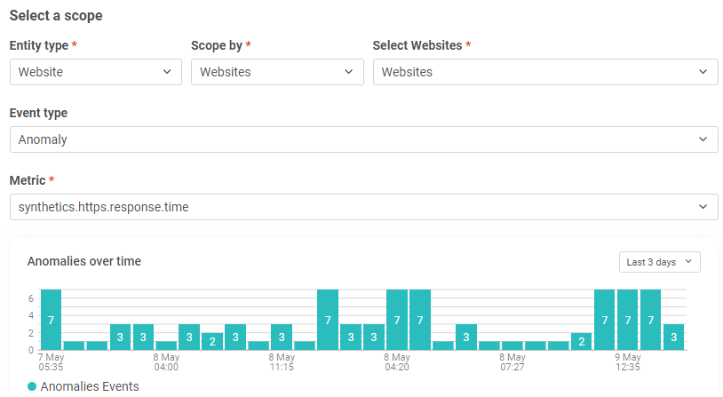Click the chevron arrow in Event type field

point(703,139)
